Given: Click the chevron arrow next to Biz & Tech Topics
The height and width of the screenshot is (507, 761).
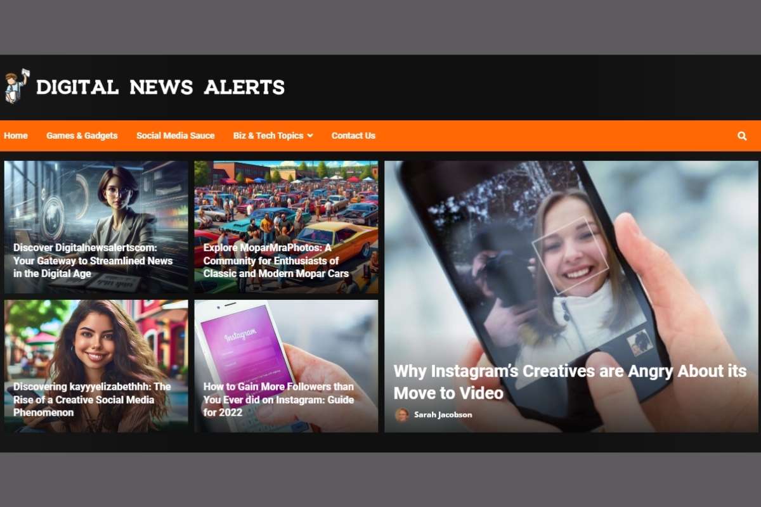Looking at the screenshot, I should (309, 135).
